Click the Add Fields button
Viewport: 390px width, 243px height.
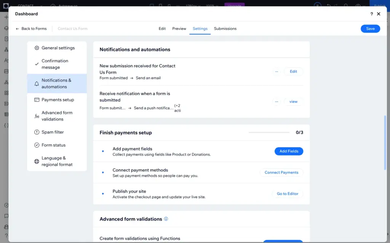click(289, 151)
